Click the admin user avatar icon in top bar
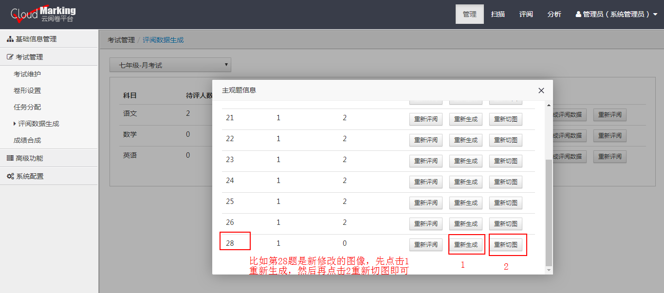Image resolution: width=664 pixels, height=293 pixels. [578, 14]
